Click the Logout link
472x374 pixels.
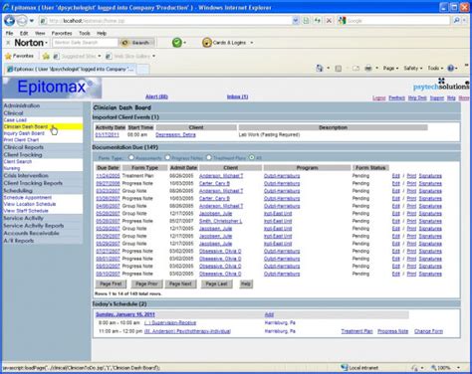coord(379,98)
